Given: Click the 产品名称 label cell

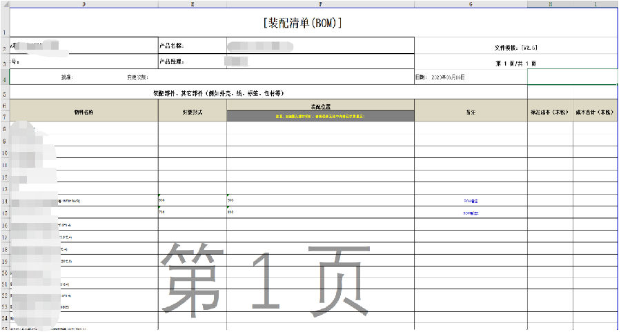Looking at the screenshot, I should (193, 46).
